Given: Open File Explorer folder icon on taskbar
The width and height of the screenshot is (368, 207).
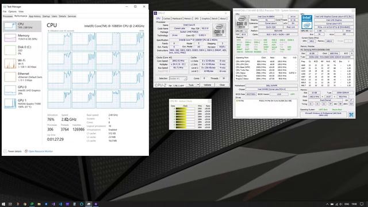Looking at the screenshot, I should 39,204.
